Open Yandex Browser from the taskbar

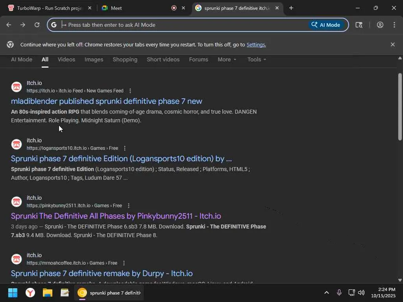[x=30, y=293]
